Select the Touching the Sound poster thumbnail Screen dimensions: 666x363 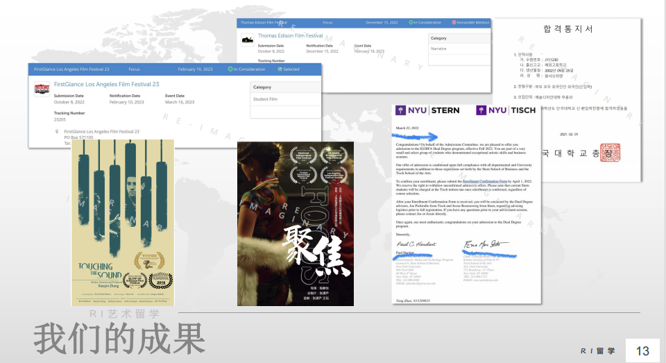[x=123, y=222]
